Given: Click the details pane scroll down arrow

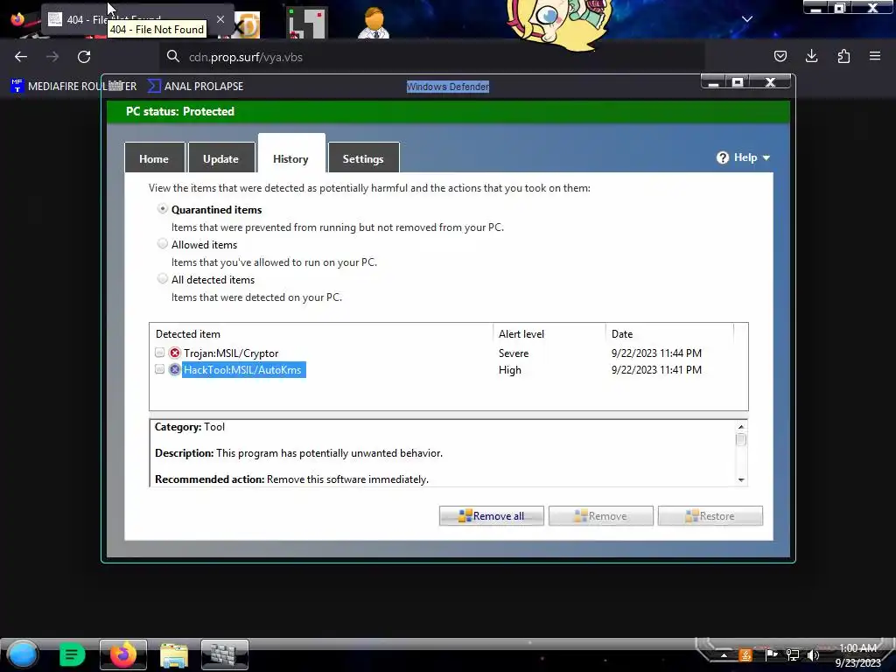Looking at the screenshot, I should [741, 479].
